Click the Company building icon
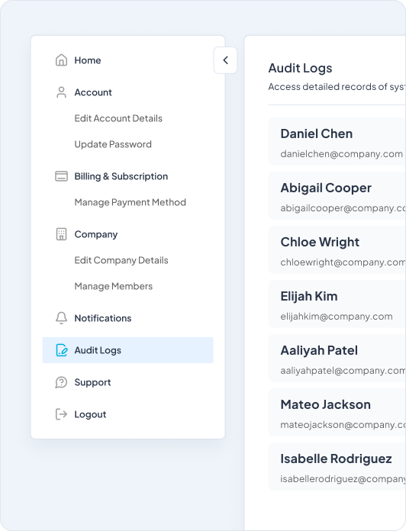Screen dimensions: 406x531 coord(61,234)
